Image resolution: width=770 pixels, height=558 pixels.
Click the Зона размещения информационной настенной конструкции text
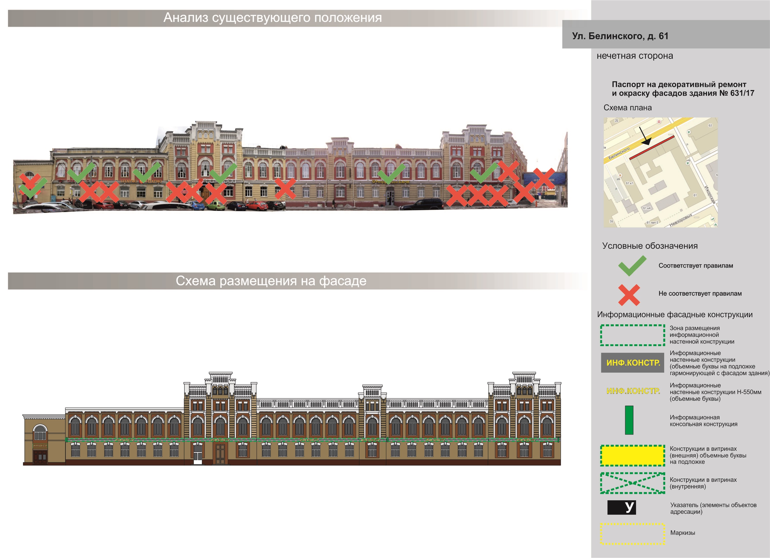click(702, 335)
